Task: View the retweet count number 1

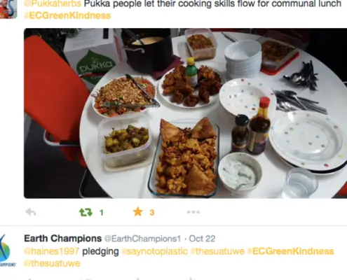Action: (x=102, y=213)
